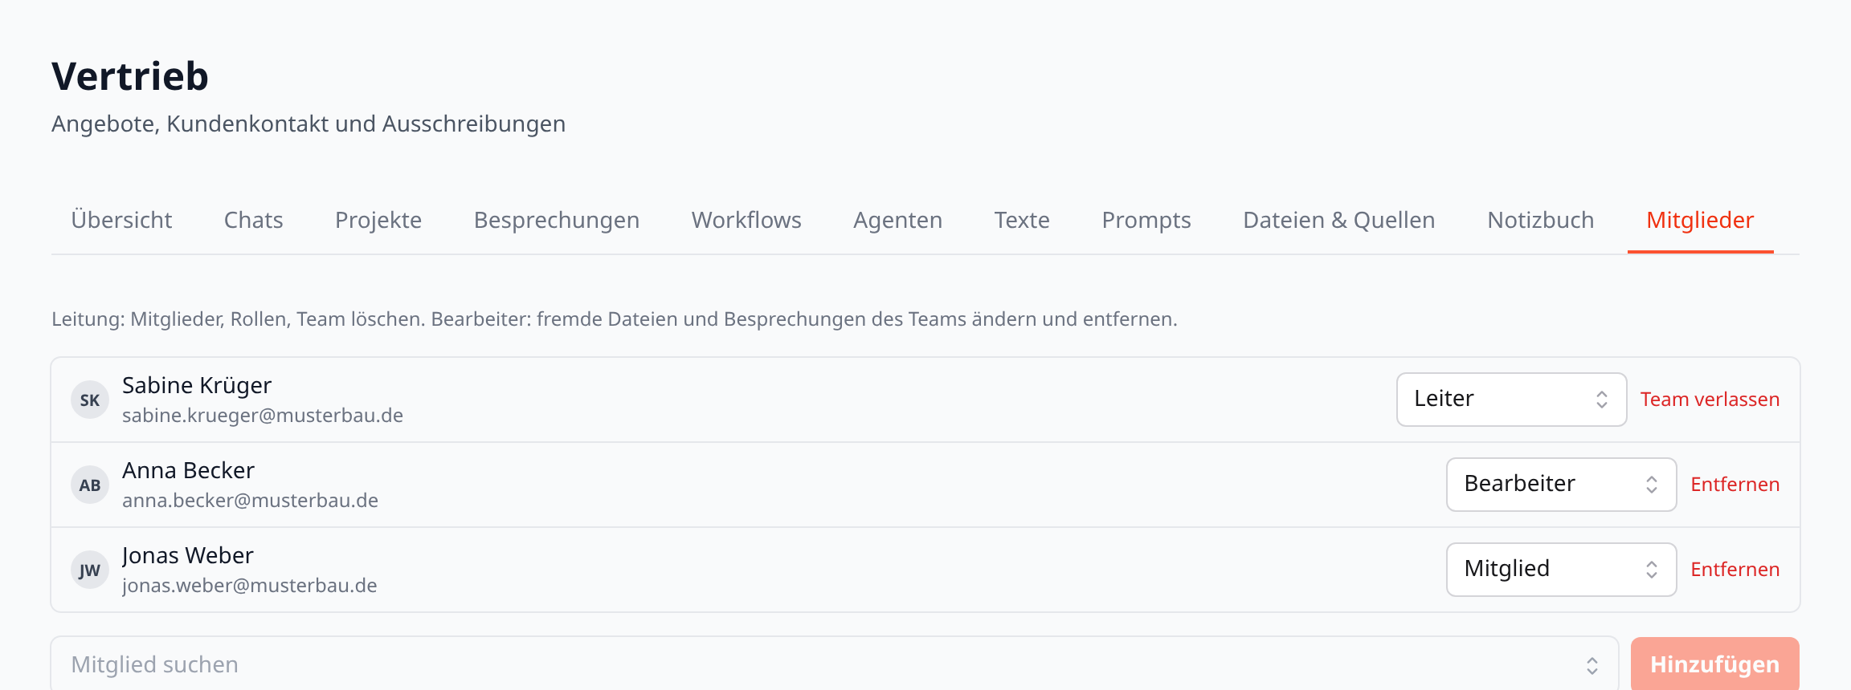Screen dimensions: 1851x690
Task: Remove Anna Becker via Entfernen
Action: [1735, 485]
